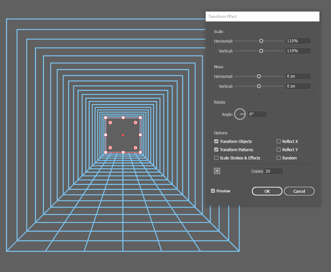Disable the Transform Objects option

pos(216,141)
